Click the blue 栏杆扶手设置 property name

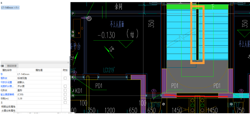tap(6, 82)
